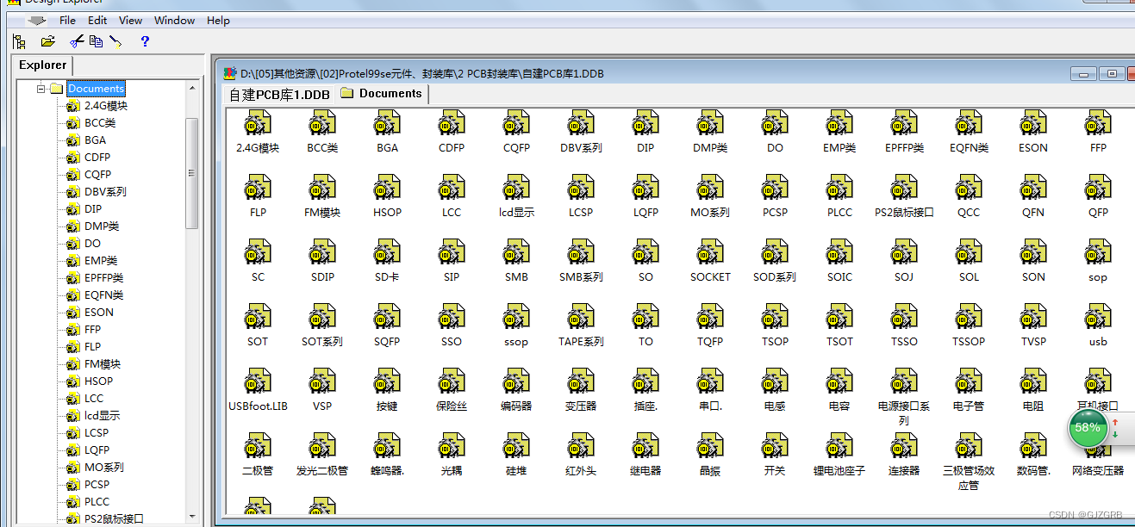Click the 电源接口系列 label in Documents
Image resolution: width=1135 pixels, height=527 pixels.
click(904, 412)
